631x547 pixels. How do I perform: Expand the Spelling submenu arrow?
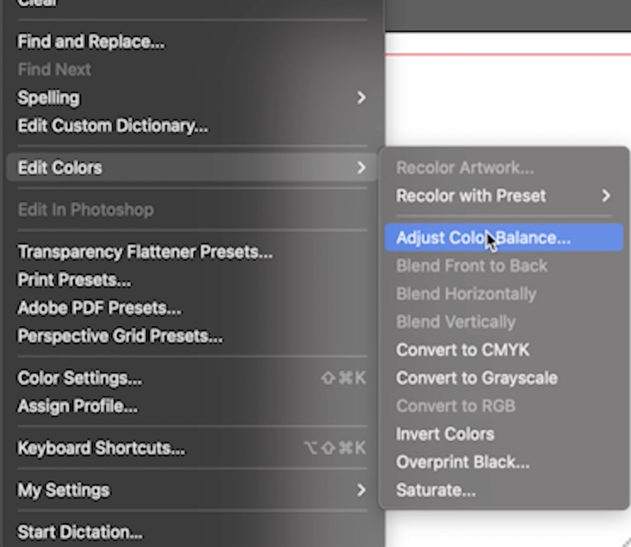[x=361, y=97]
